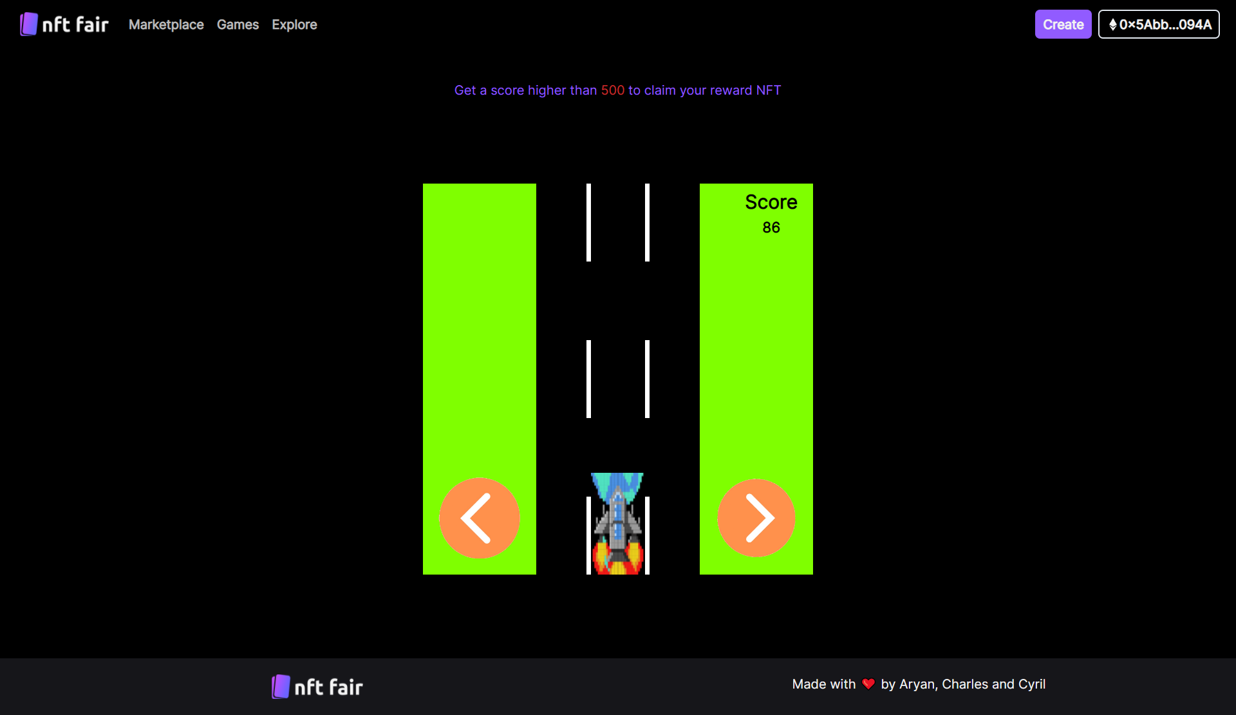This screenshot has width=1236, height=715.
Task: Click the 'Made with' footer credits text
Action: pyautogui.click(x=823, y=684)
